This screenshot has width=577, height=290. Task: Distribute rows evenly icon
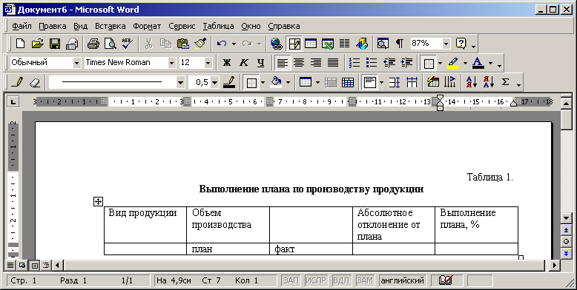(x=395, y=82)
